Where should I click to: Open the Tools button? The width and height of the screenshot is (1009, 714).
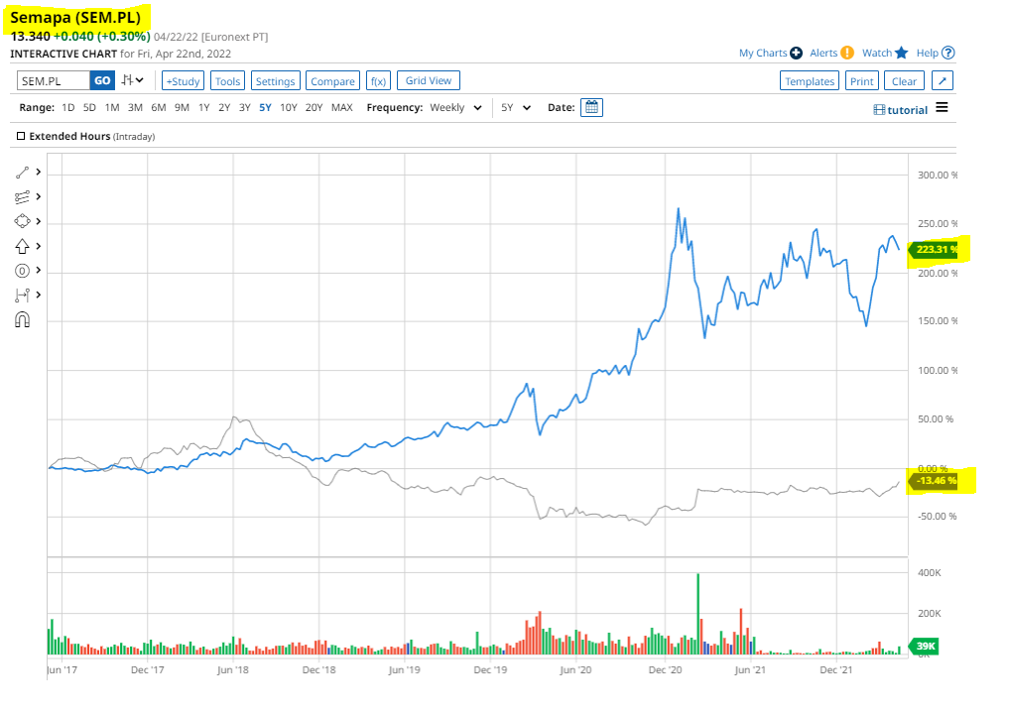[228, 81]
